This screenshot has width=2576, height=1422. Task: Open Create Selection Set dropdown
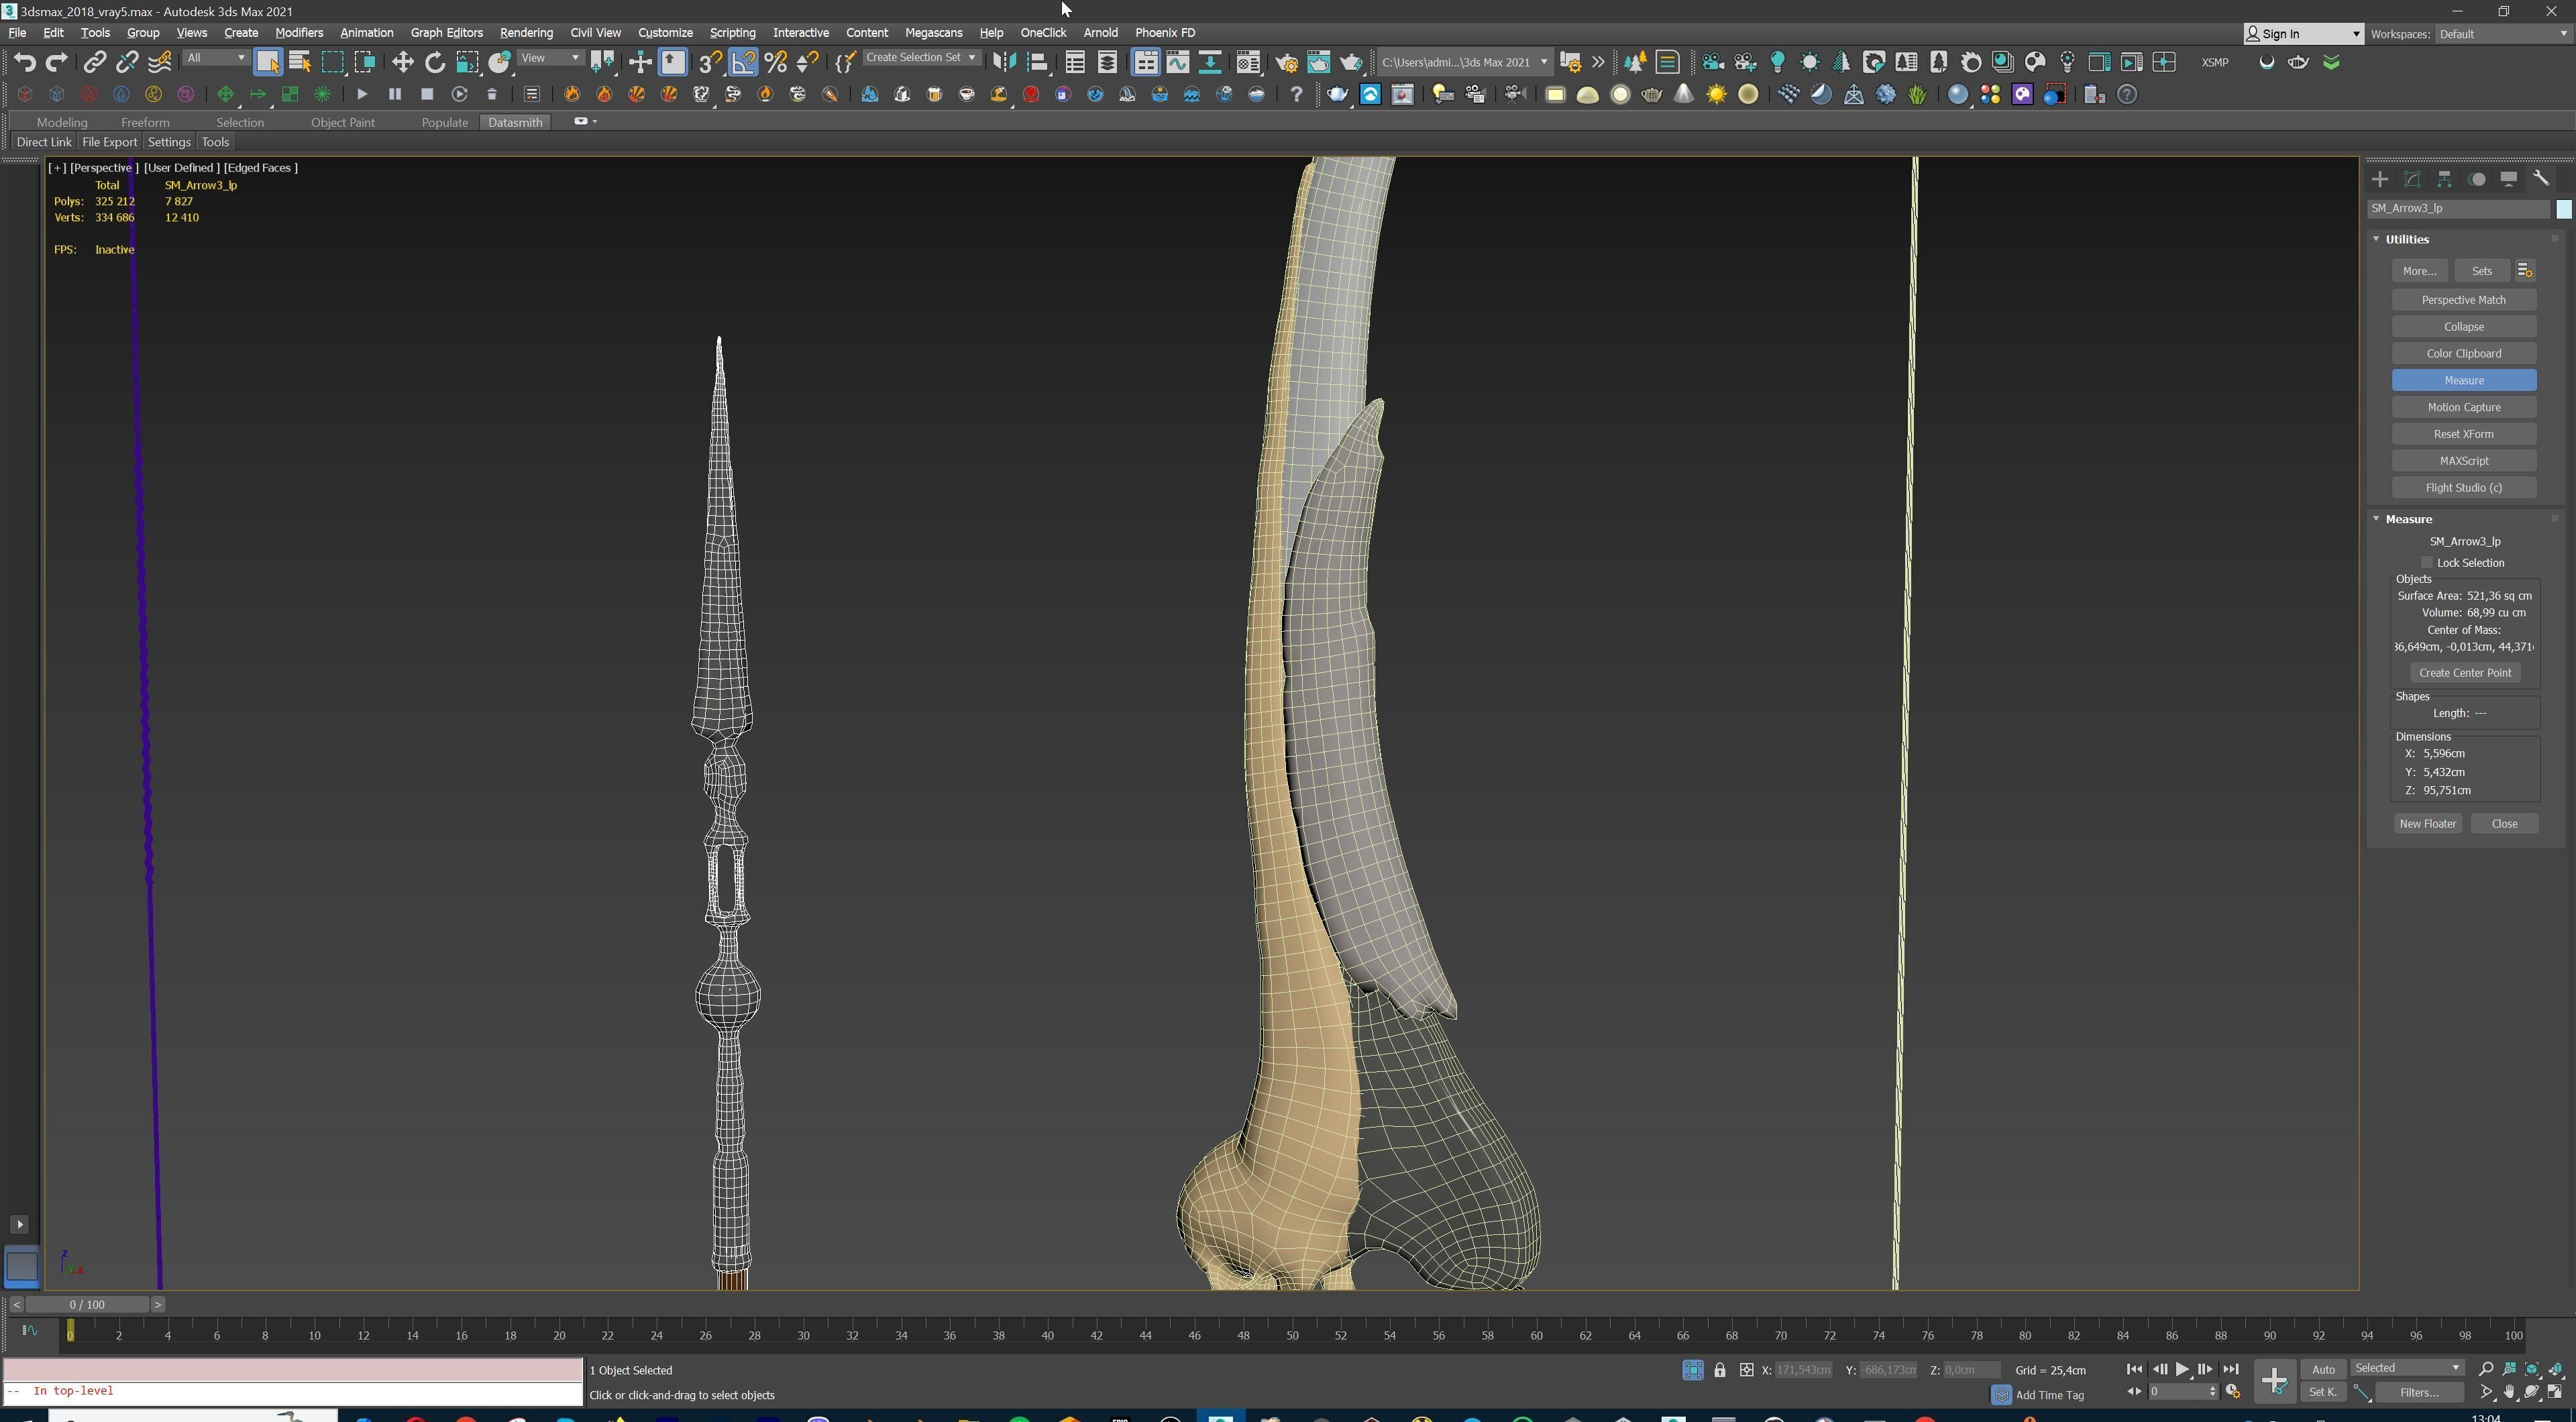tap(920, 58)
